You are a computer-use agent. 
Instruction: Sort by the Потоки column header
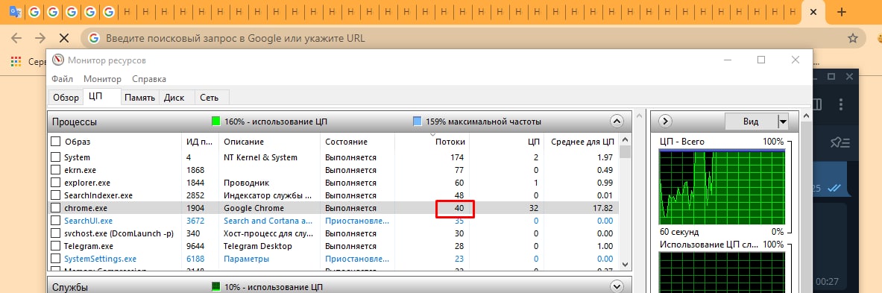coord(432,142)
